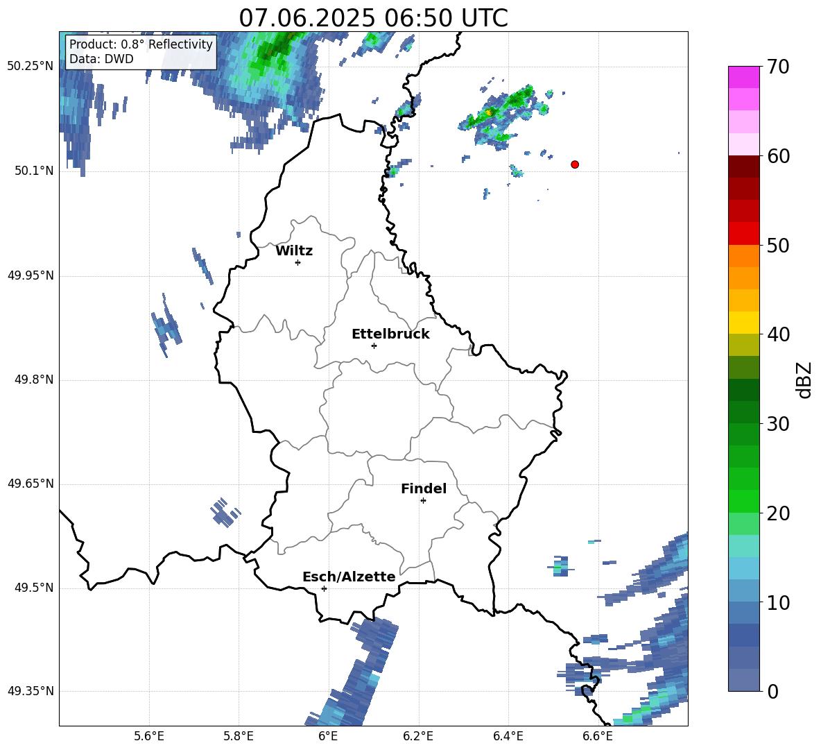Click the 5.8°E longitude label
The width and height of the screenshot is (821, 750).
pyautogui.click(x=239, y=736)
